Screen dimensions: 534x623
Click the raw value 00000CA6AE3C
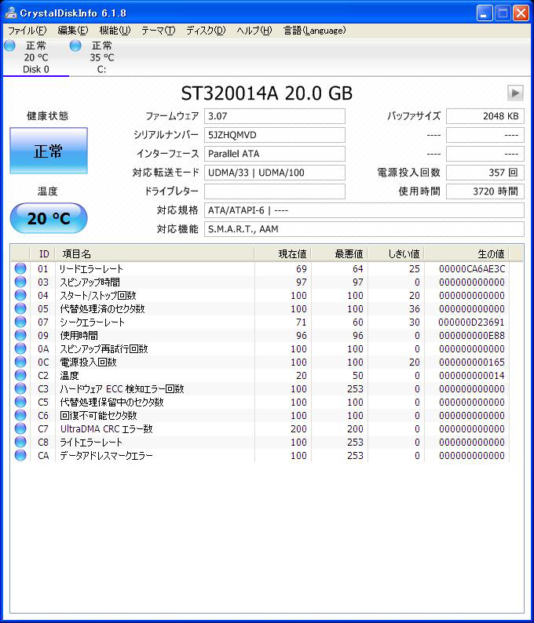[x=472, y=269]
